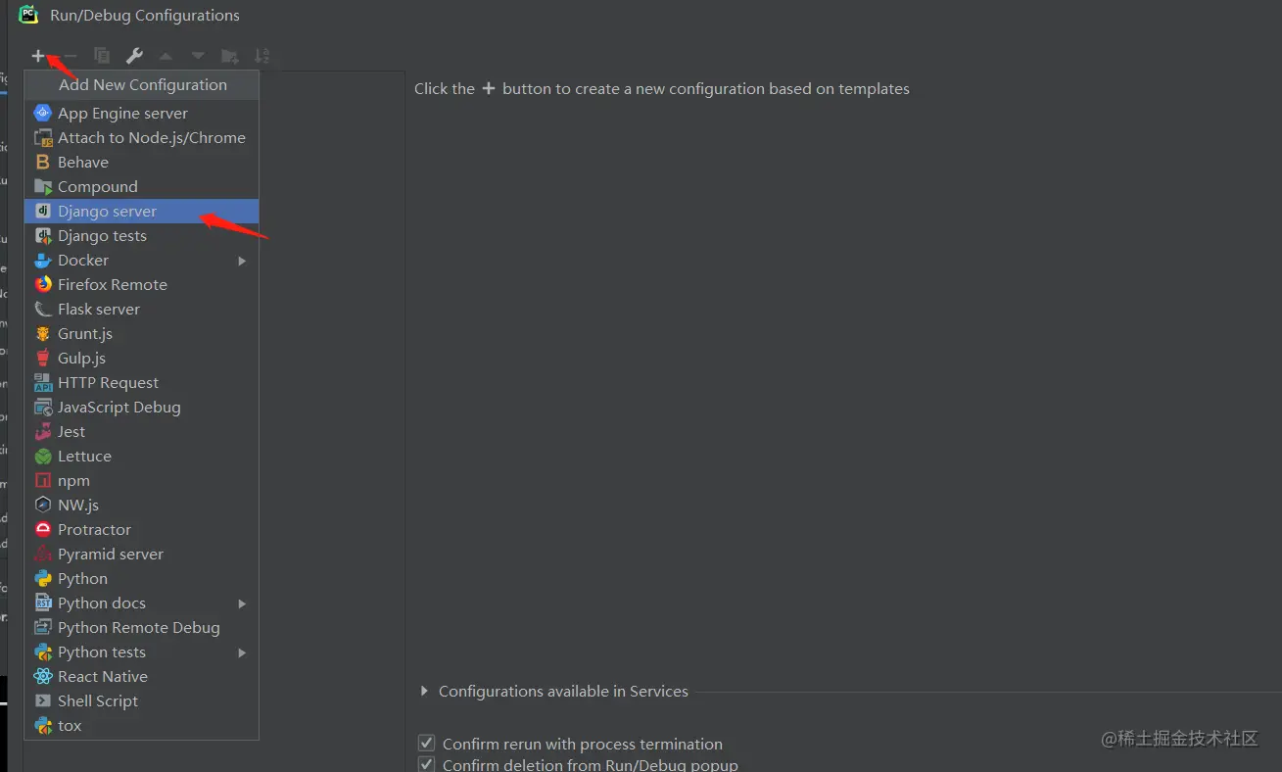Expand the Python docs submenu arrow

(x=242, y=603)
